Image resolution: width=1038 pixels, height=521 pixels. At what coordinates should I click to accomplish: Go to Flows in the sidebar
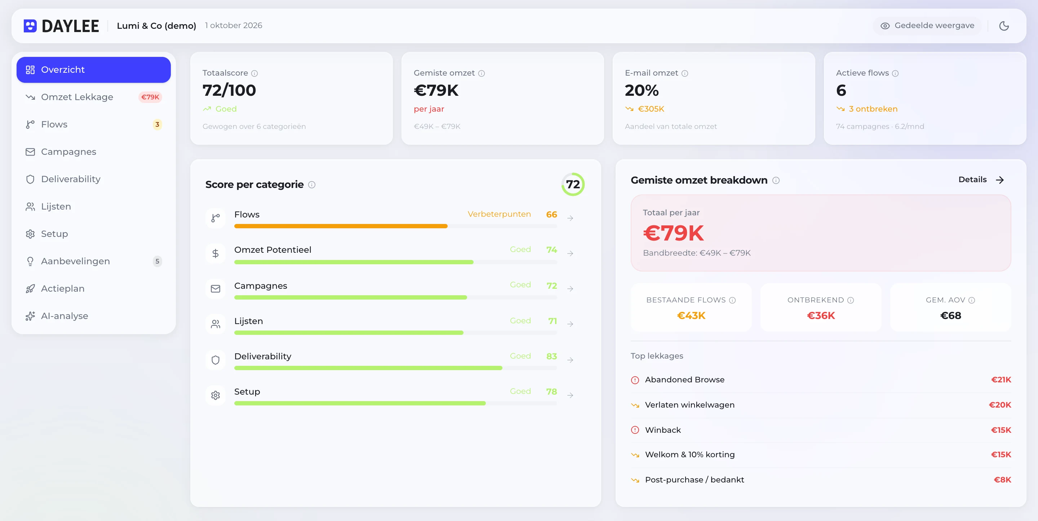tap(93, 125)
